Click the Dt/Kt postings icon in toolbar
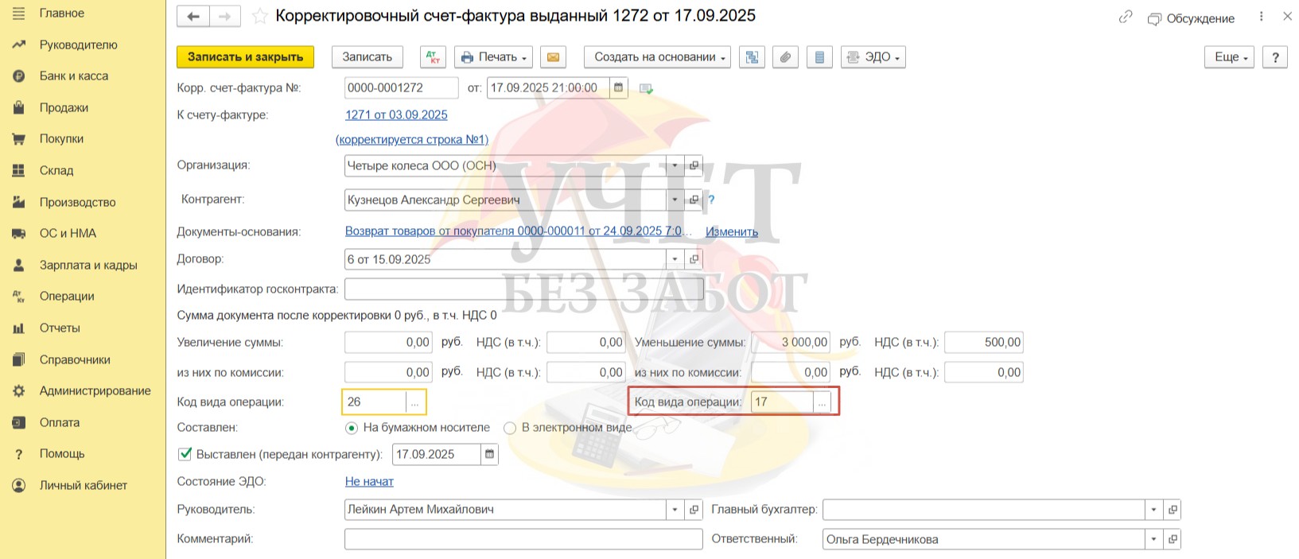This screenshot has width=1299, height=559. (x=433, y=57)
